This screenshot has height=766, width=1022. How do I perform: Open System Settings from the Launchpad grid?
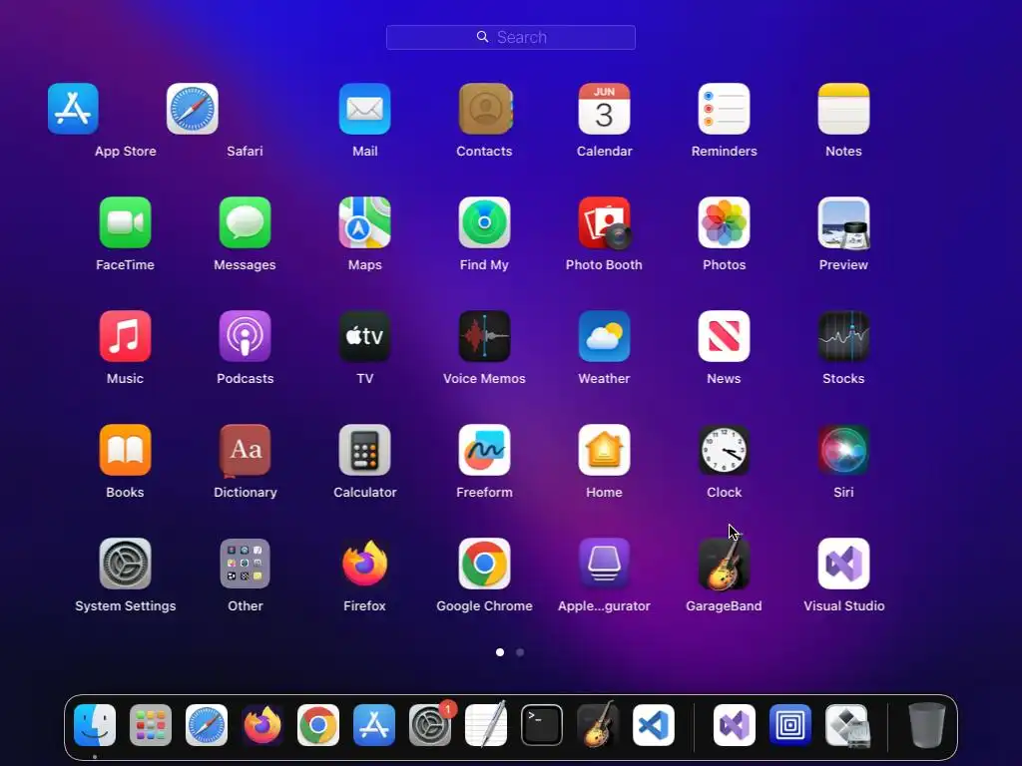(125, 564)
